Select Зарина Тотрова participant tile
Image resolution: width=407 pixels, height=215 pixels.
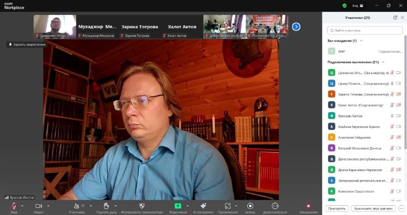pyautogui.click(x=139, y=27)
